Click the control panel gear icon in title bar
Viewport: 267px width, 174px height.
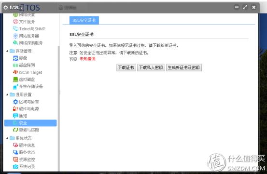[x=6, y=8]
